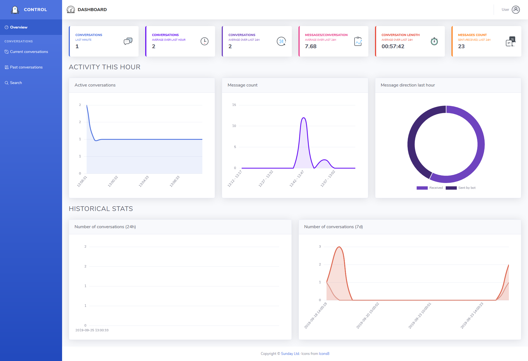Open the Overview menu item
528x361 pixels.
coord(19,27)
